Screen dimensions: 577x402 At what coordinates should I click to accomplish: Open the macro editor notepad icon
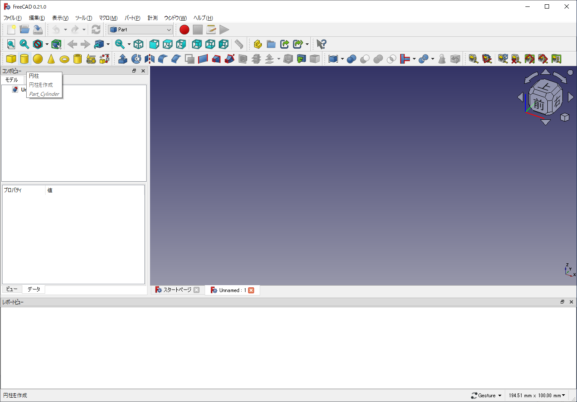coord(211,30)
